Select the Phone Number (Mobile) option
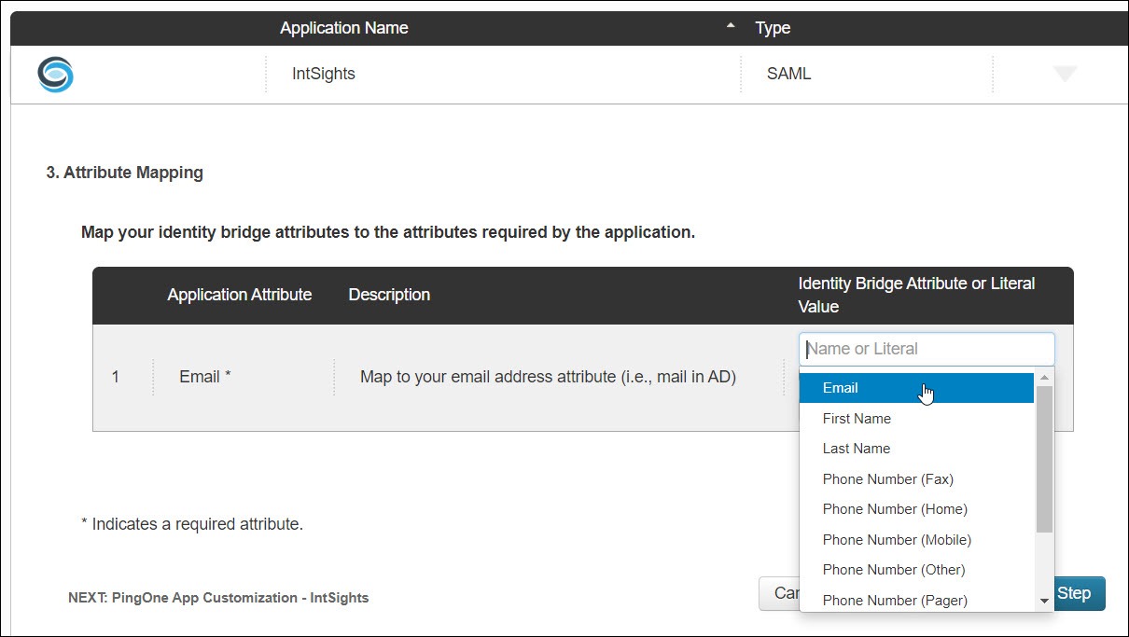This screenshot has height=637, width=1129. pos(897,540)
